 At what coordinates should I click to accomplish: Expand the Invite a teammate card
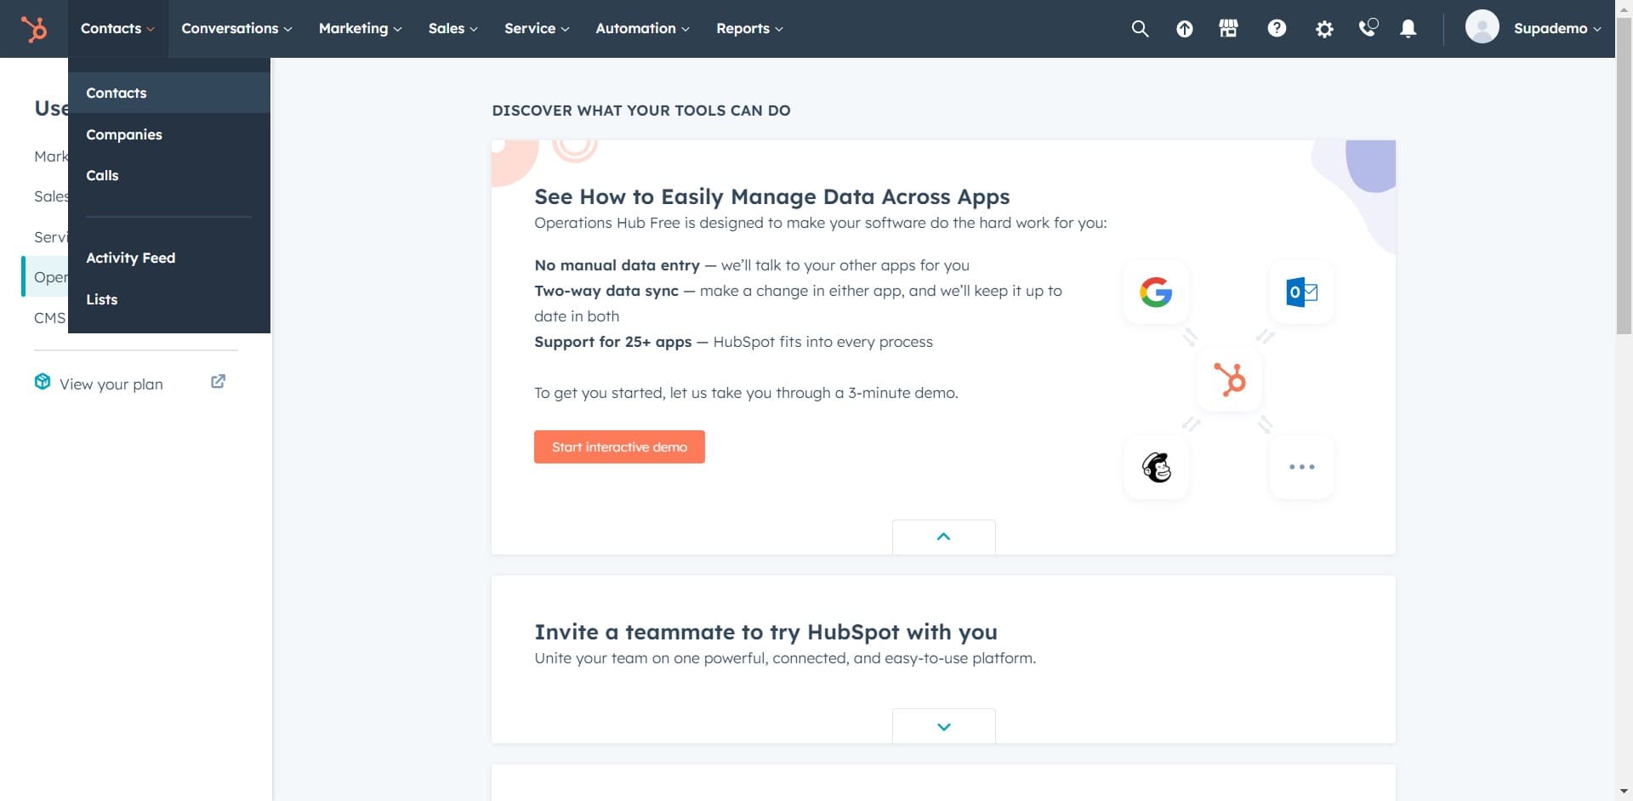[943, 726]
